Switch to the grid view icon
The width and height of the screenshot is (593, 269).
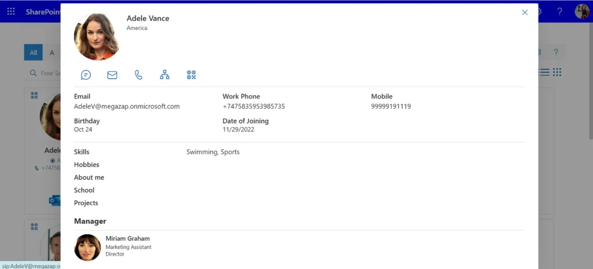click(557, 72)
